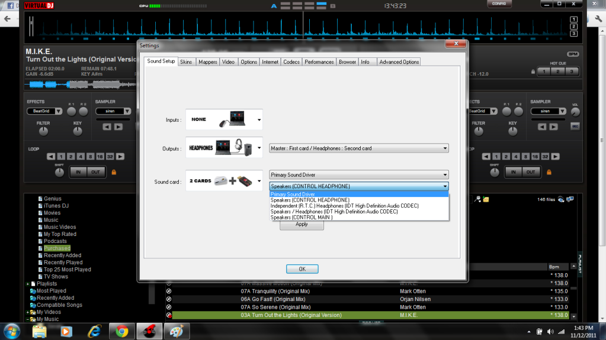The height and width of the screenshot is (340, 606).
Task: Open the Outputs HEADPHONES selector
Action: pos(224,148)
